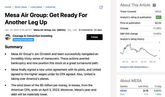Select the Symbol column header

[124, 86]
